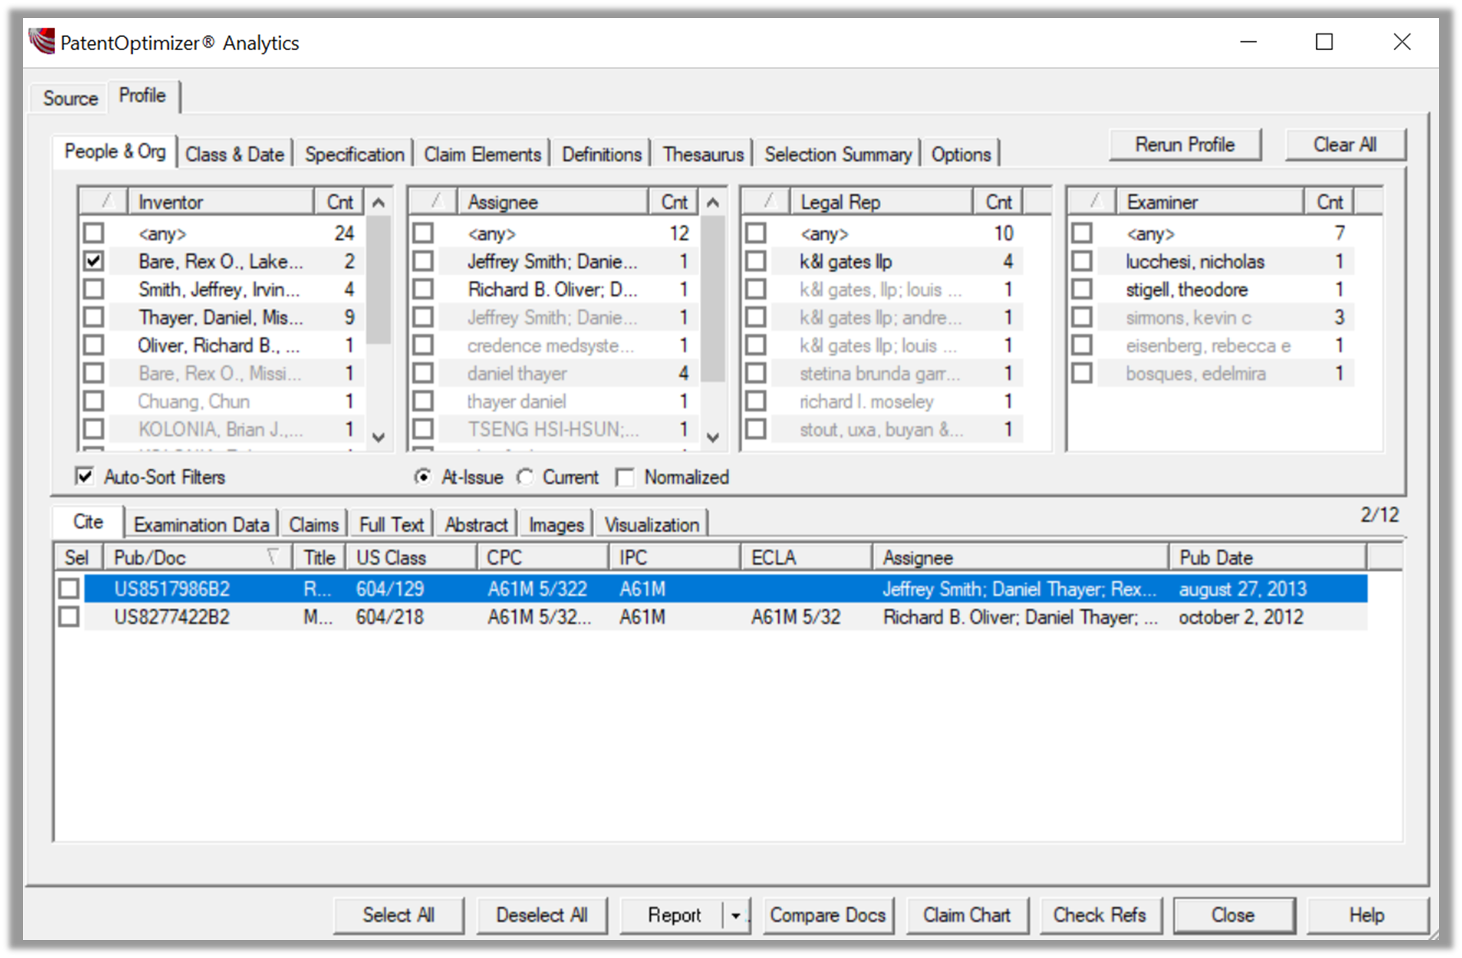1462x958 pixels.
Task: Click the stetina brunda garr legal rep entry
Action: click(880, 374)
